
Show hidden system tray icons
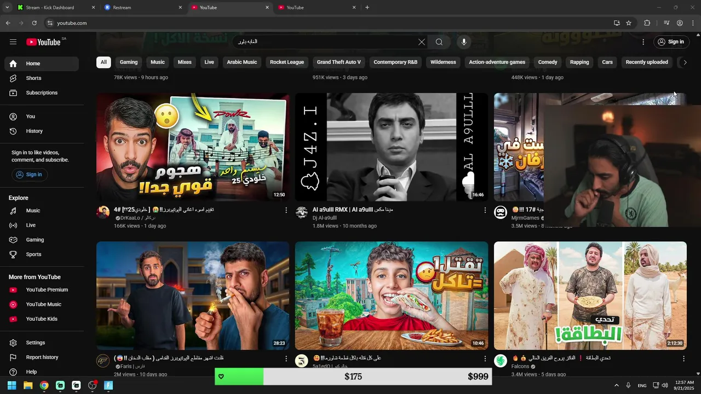point(616,385)
